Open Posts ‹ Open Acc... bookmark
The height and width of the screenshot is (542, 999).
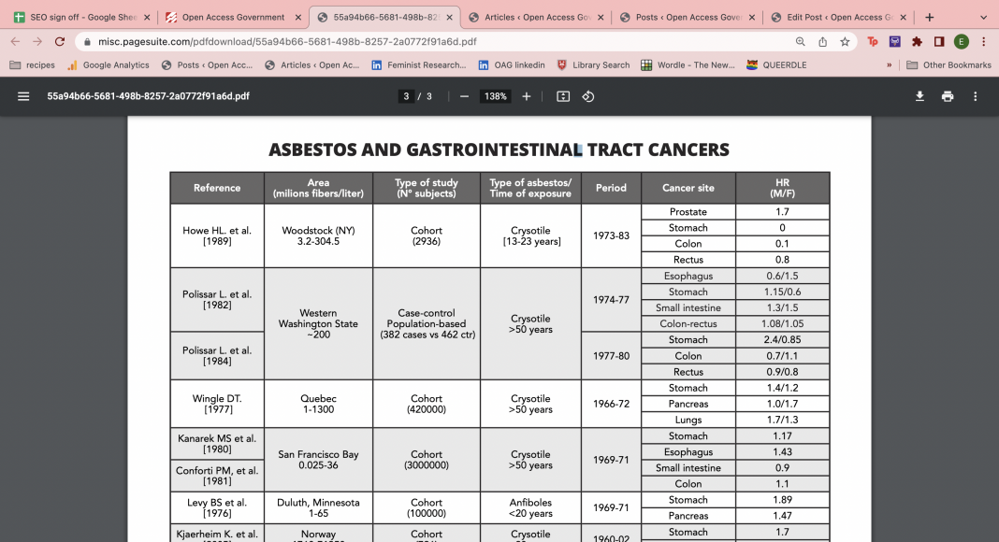pyautogui.click(x=207, y=64)
